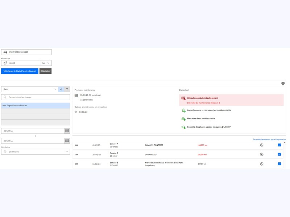
Task: Sort list in ascending order arrow
Action: (67, 89)
